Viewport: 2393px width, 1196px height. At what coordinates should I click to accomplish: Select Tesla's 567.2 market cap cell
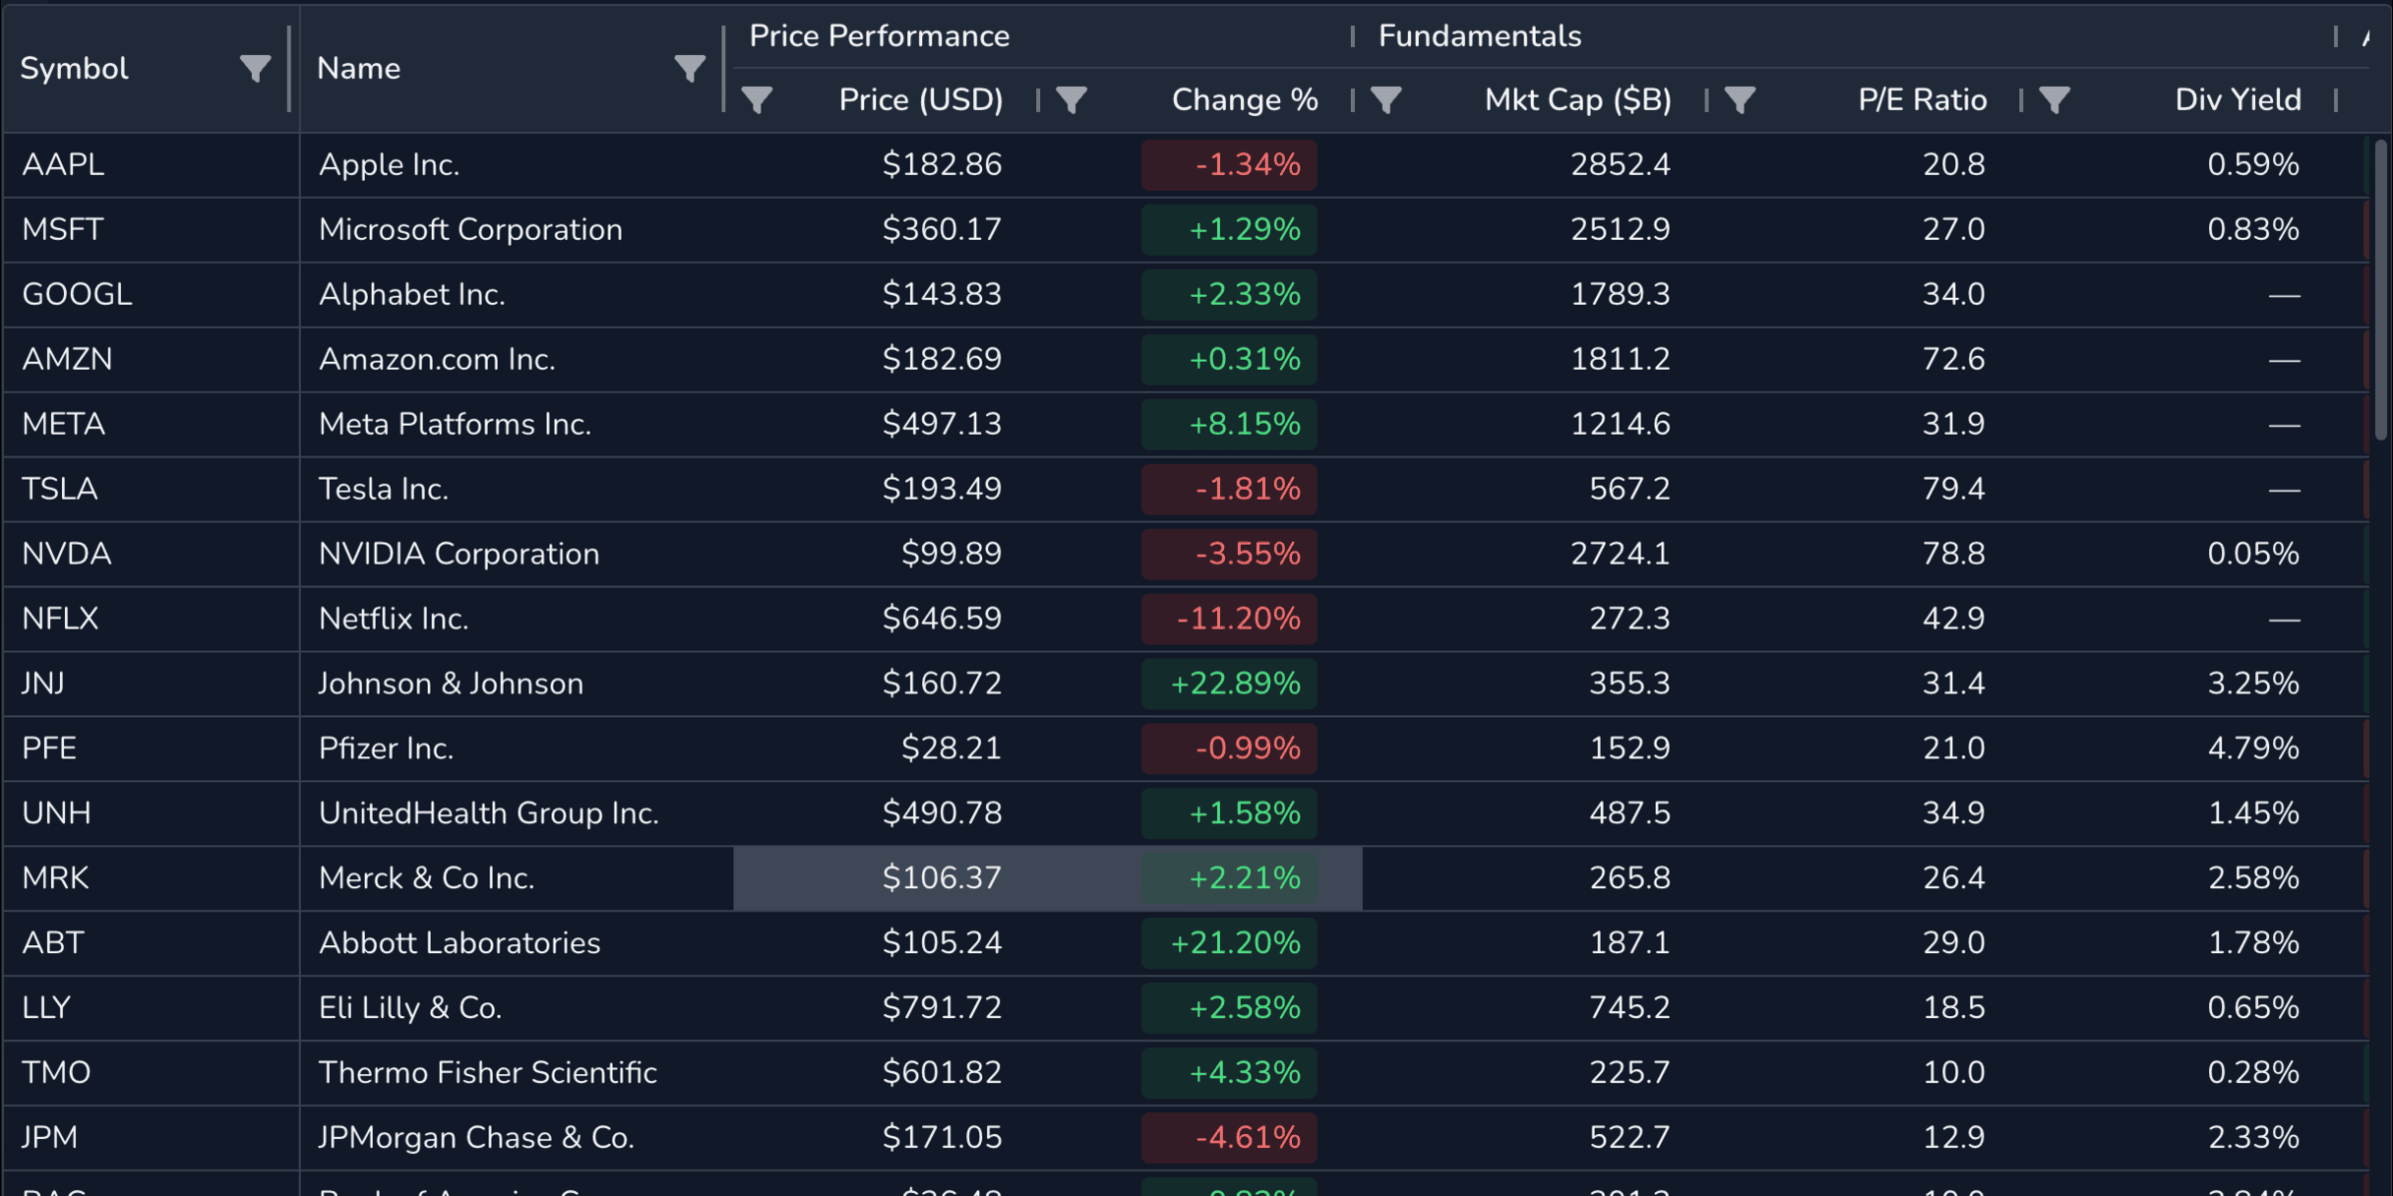[x=1628, y=489]
